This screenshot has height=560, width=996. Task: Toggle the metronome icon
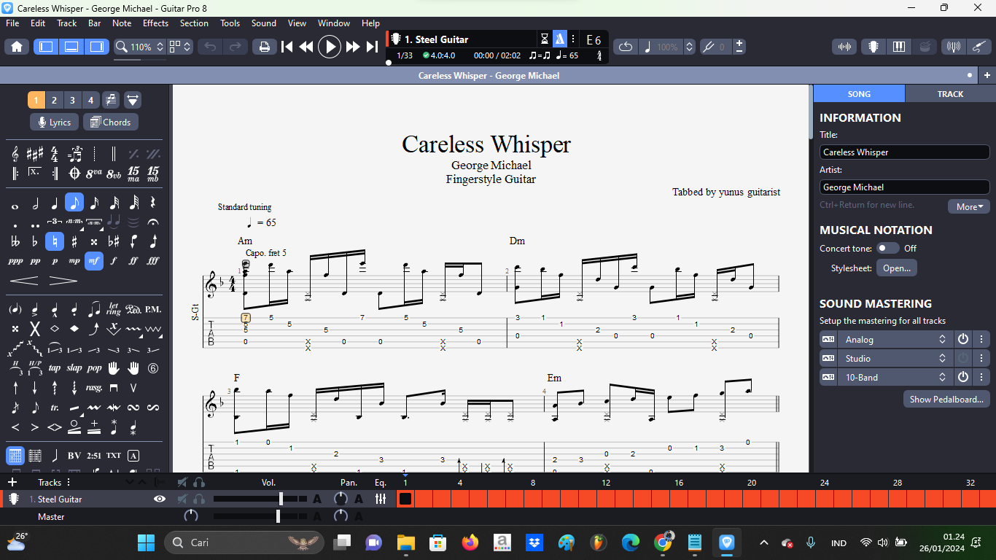pos(559,39)
